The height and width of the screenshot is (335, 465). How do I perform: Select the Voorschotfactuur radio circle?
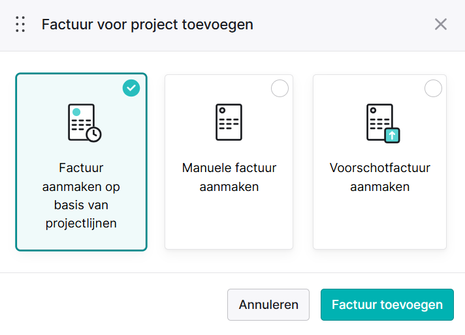[x=433, y=88]
